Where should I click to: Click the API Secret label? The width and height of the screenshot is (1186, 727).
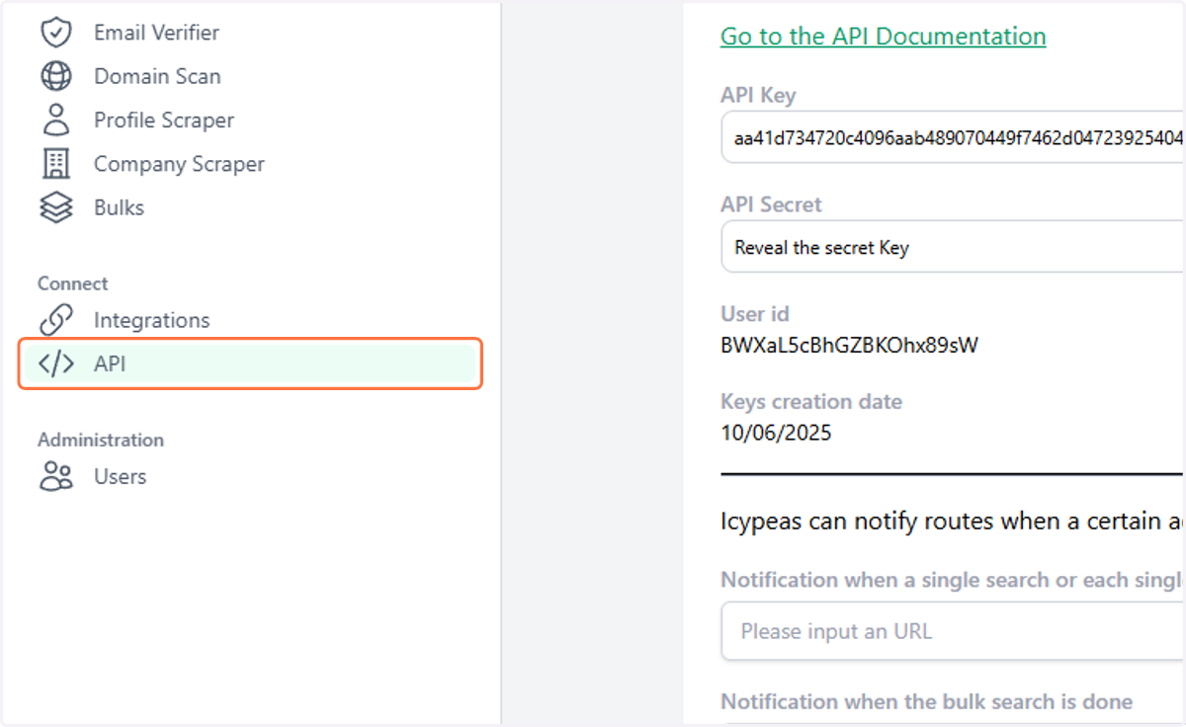(x=771, y=204)
